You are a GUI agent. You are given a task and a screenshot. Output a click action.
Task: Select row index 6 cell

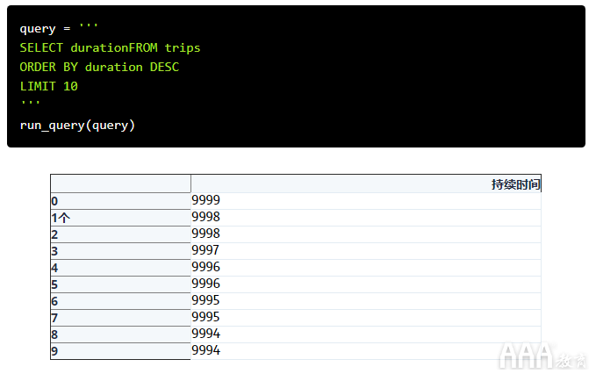pyautogui.click(x=55, y=301)
